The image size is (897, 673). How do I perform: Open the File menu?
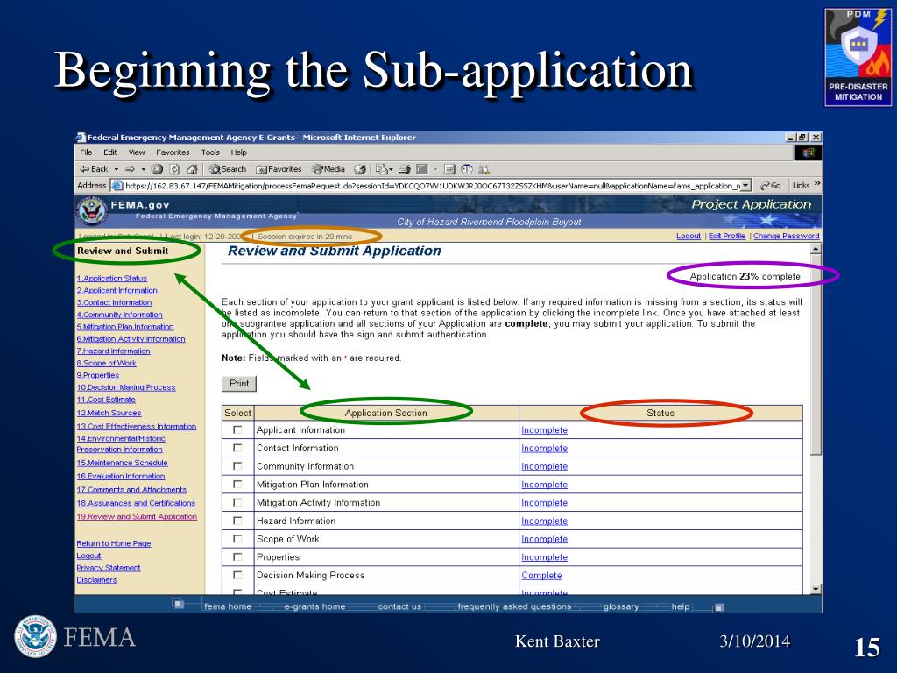click(x=87, y=152)
